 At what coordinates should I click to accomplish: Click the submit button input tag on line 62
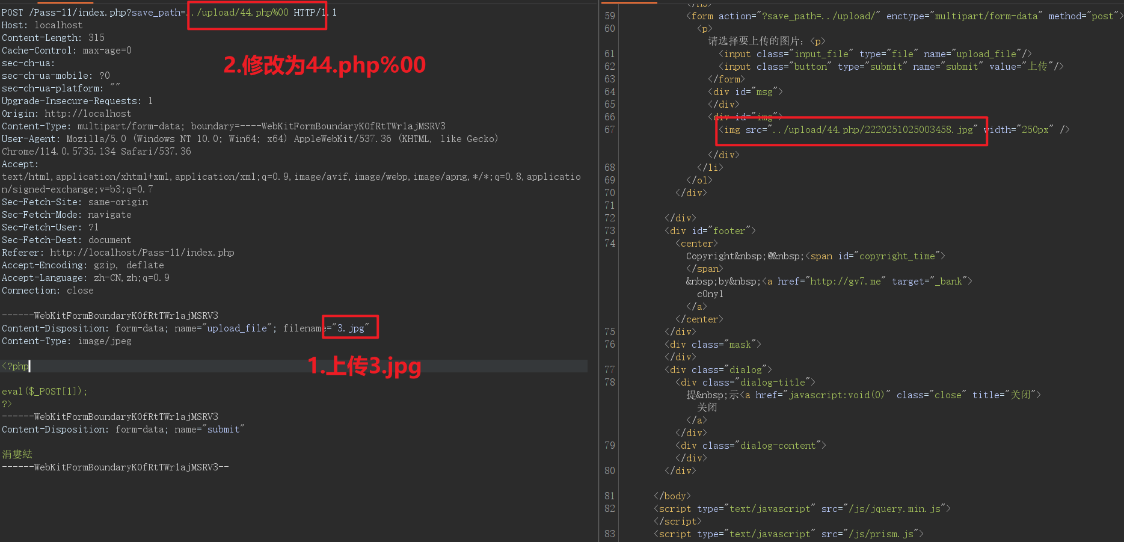[x=891, y=66]
